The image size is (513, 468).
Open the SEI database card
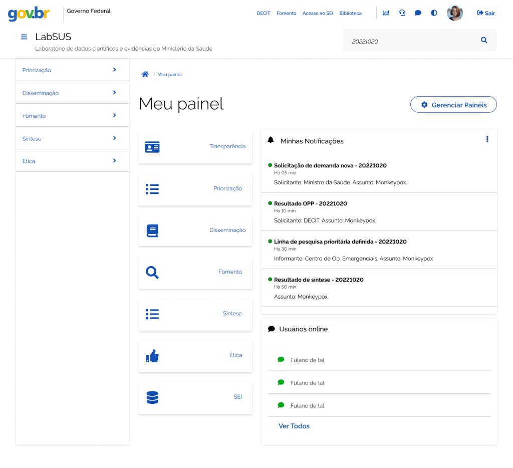pos(195,397)
